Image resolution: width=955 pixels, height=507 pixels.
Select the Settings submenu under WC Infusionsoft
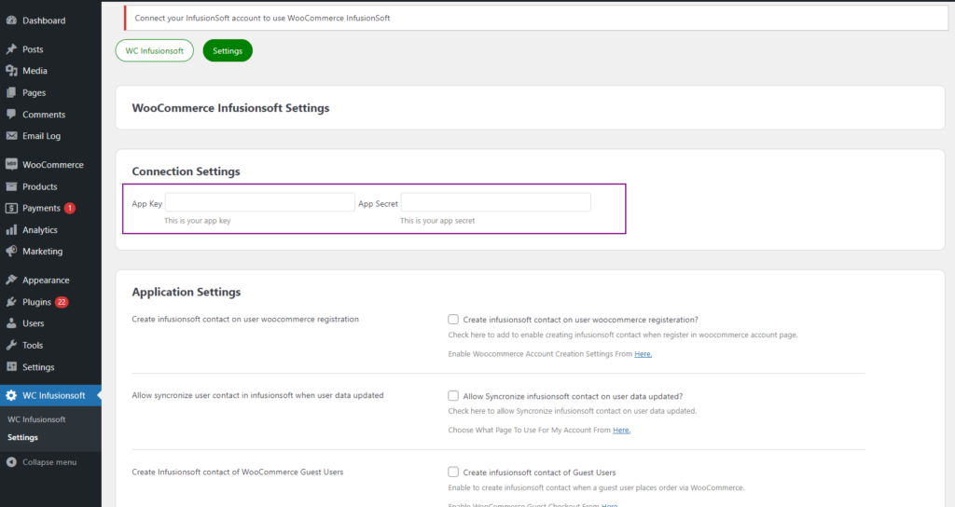click(x=22, y=438)
